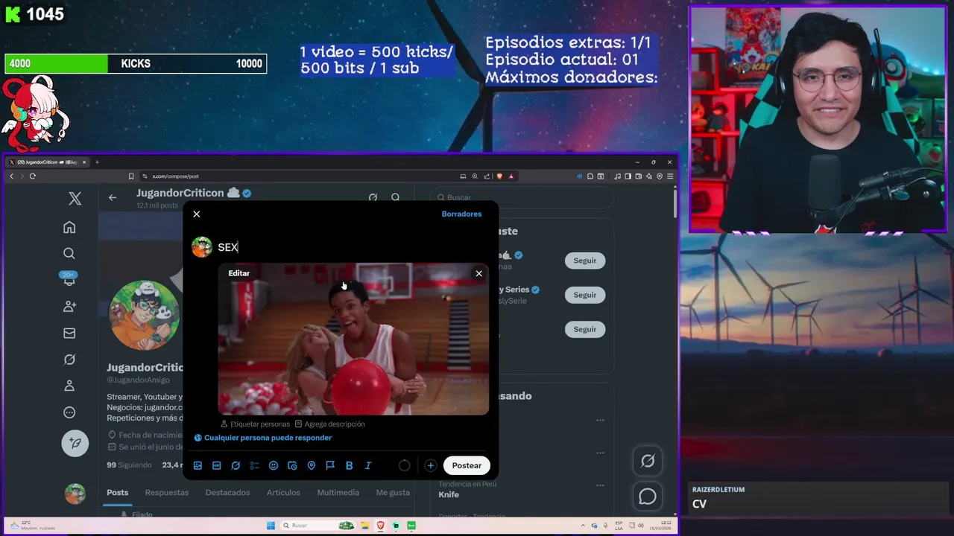Open Borradores drafts link
The image size is (954, 536).
(461, 214)
